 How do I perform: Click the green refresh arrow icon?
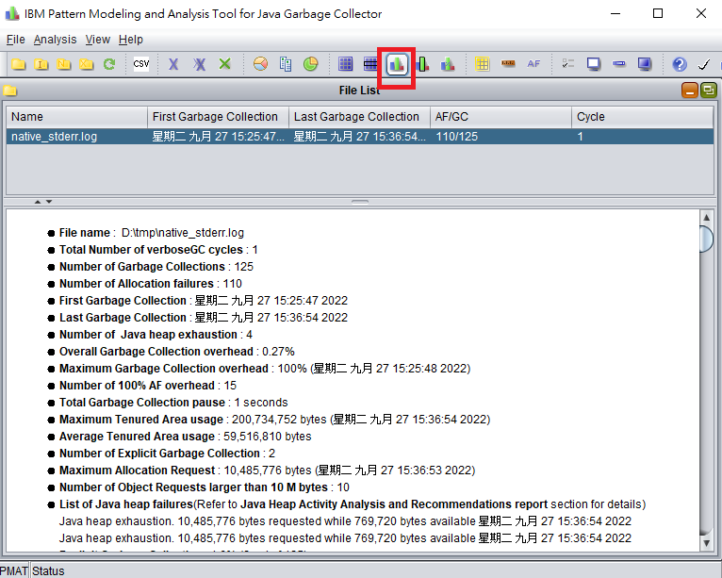coord(109,64)
